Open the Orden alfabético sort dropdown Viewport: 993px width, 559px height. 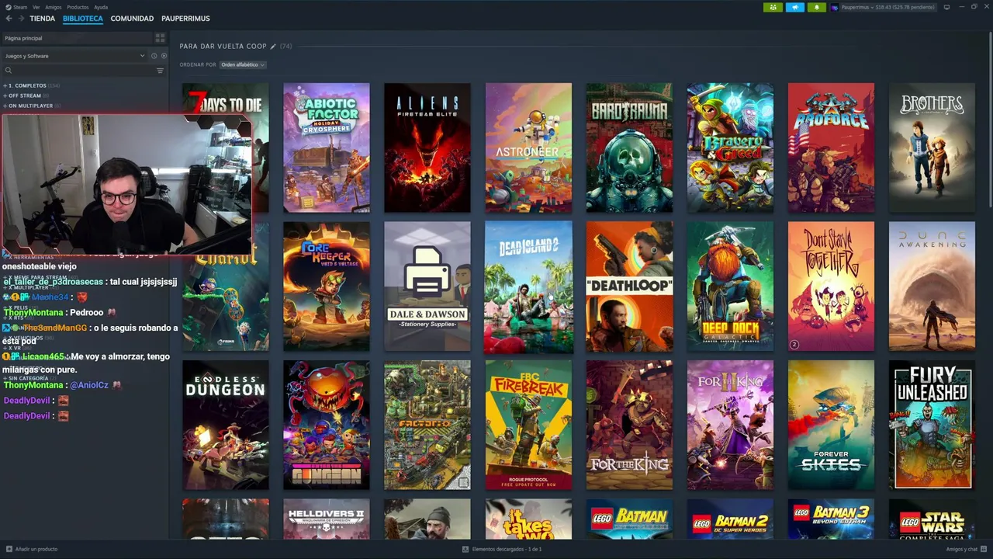click(x=243, y=64)
